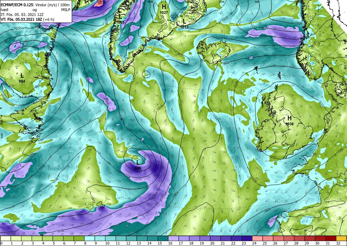This screenshot has width=347, height=246.
Task: Click the legend number 10
Action: [x=107, y=244]
